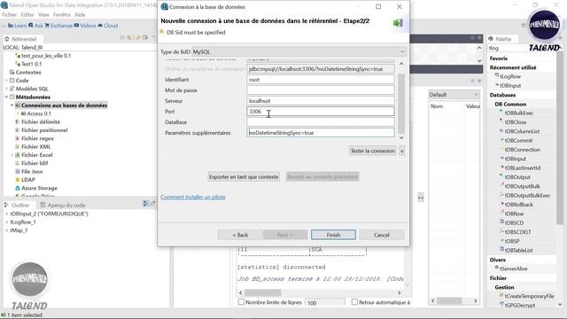Open the Ask toolbar link
Viewport: 567px width, 319px height.
[35, 26]
